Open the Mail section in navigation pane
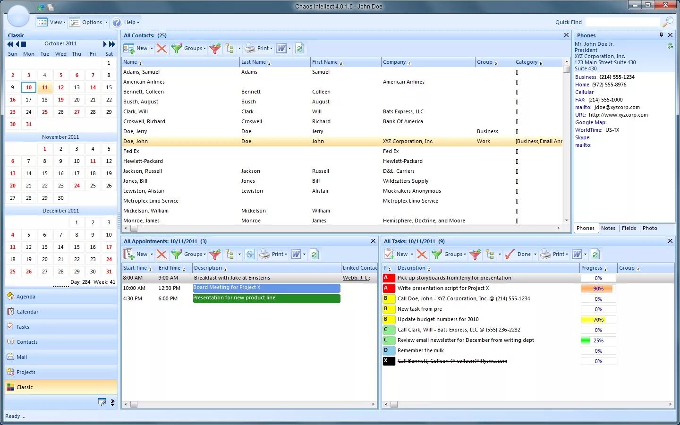Image resolution: width=680 pixels, height=425 pixels. click(61, 357)
